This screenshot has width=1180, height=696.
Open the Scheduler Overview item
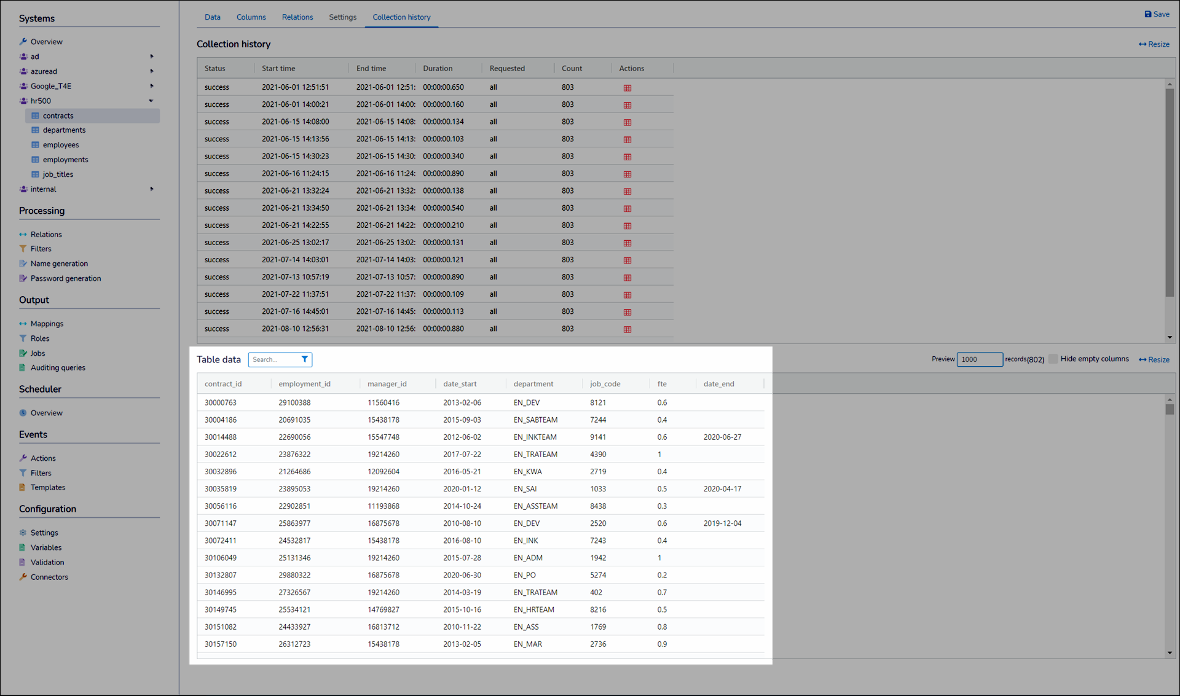[x=46, y=413]
